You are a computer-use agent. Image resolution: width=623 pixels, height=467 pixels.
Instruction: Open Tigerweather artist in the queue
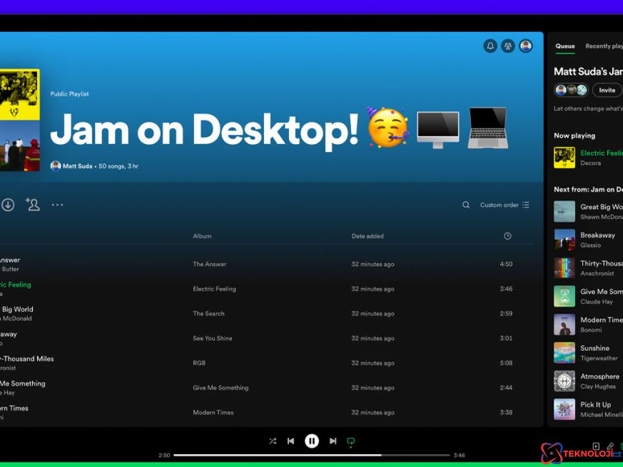(599, 358)
